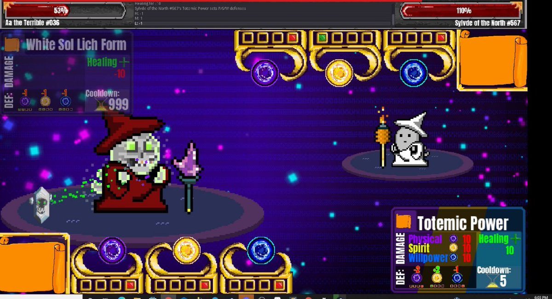The image size is (552, 299).
Task: Click the Physical damage orb icon
Action: pyautogui.click(x=454, y=238)
